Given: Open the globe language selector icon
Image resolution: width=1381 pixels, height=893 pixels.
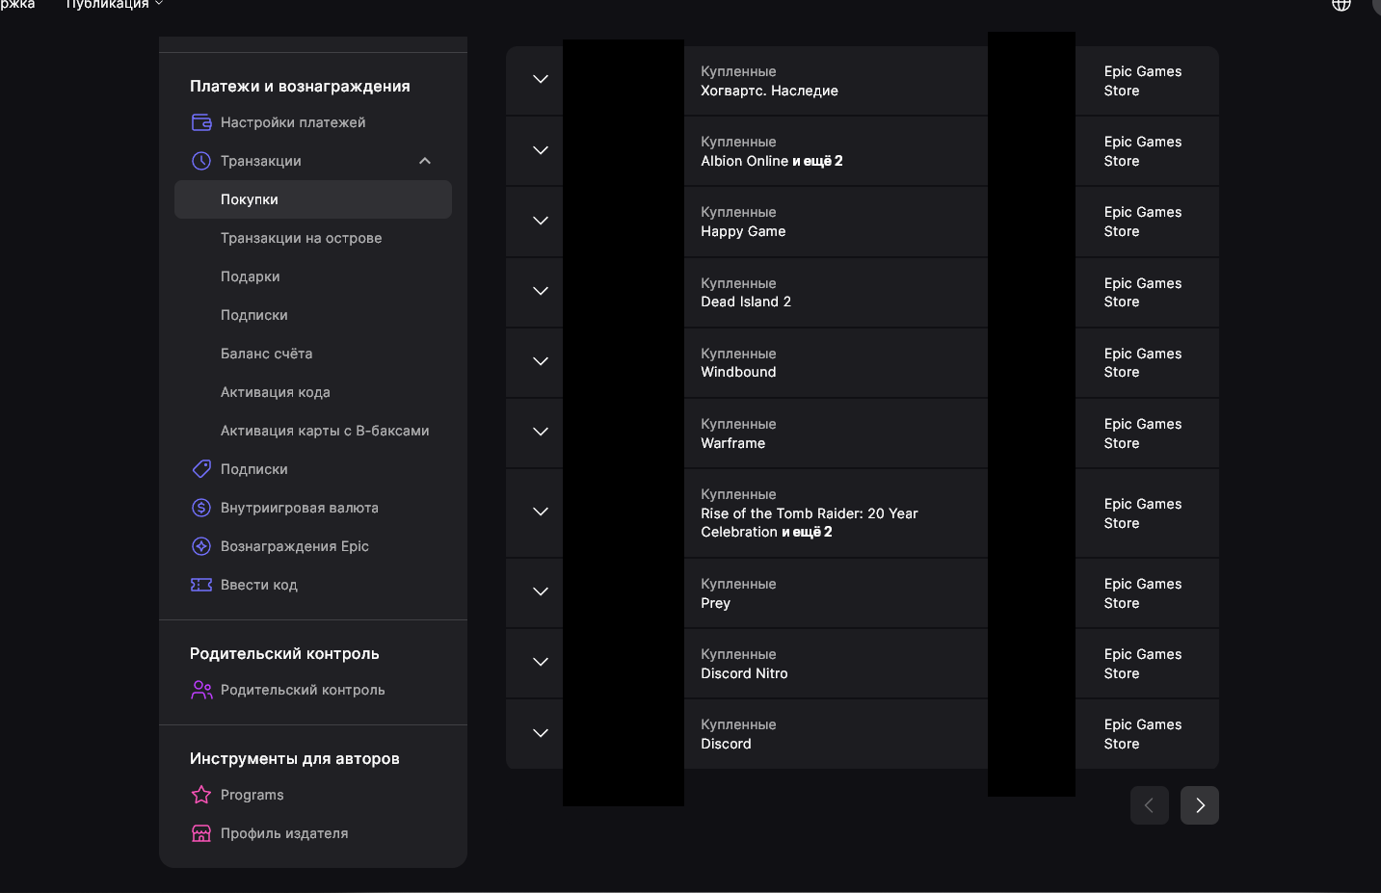Looking at the screenshot, I should [1341, 5].
